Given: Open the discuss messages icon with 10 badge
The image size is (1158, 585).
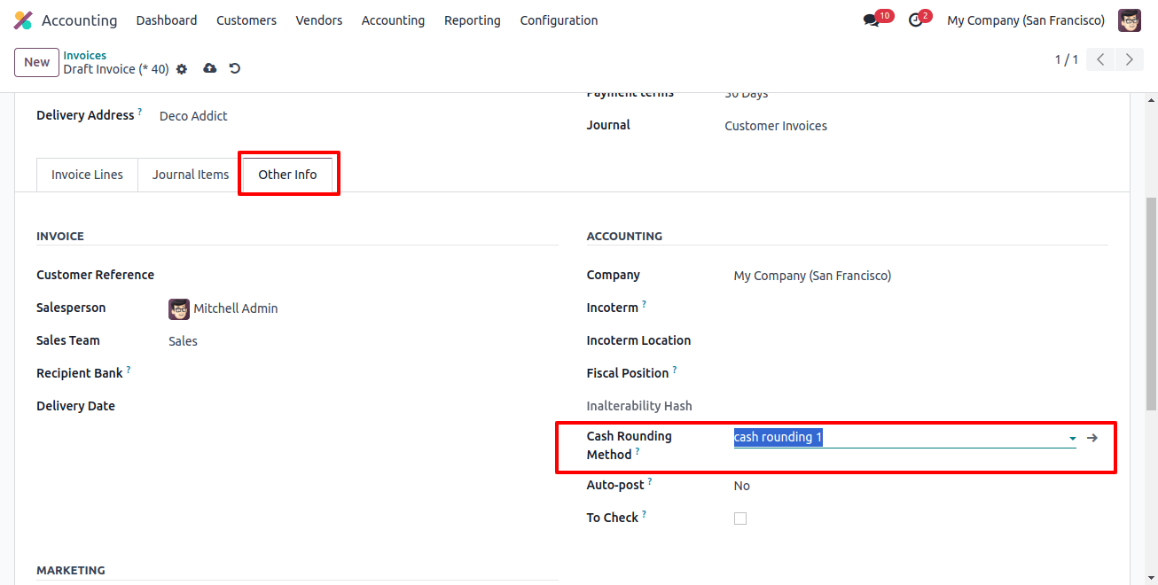Looking at the screenshot, I should (871, 20).
